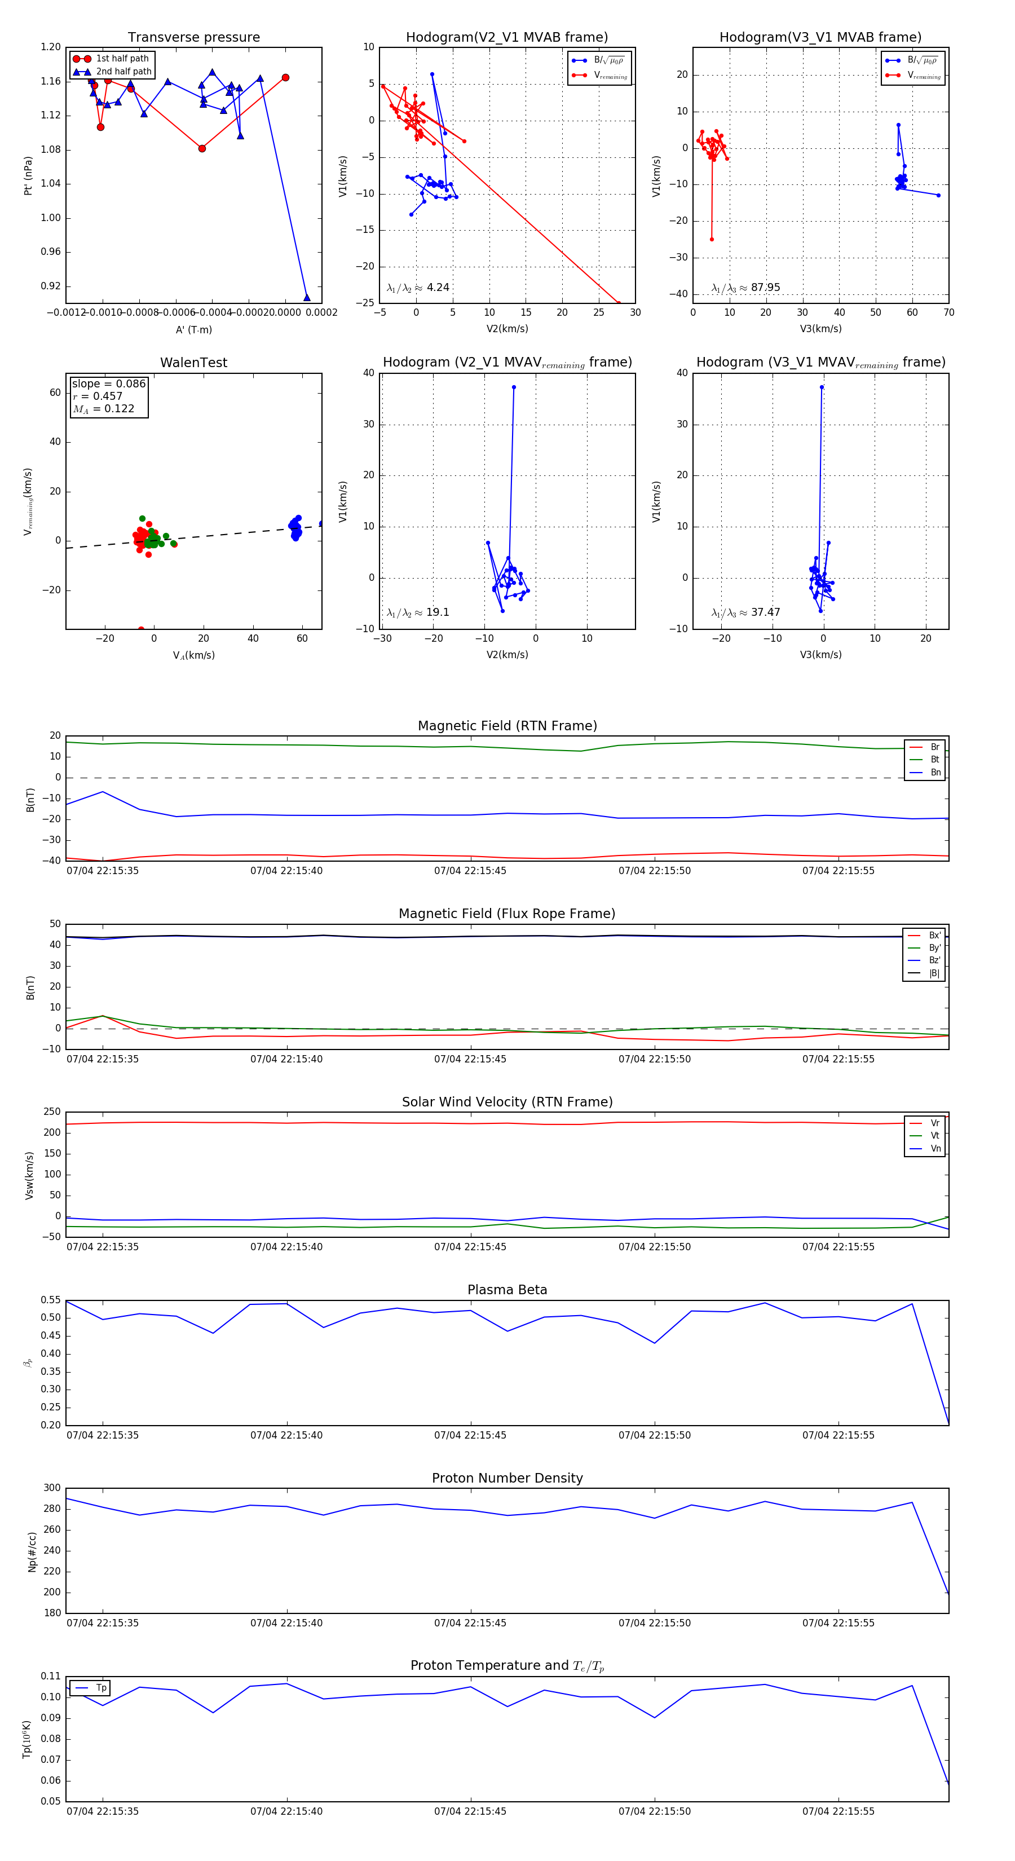This screenshot has height=1861, width=1015.
Task: Click the Hodogram (V3_V1 MVAV remaining frame) title
Action: pyautogui.click(x=820, y=363)
